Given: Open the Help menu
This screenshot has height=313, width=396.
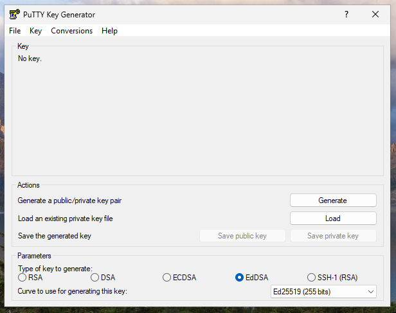Looking at the screenshot, I should (x=109, y=31).
